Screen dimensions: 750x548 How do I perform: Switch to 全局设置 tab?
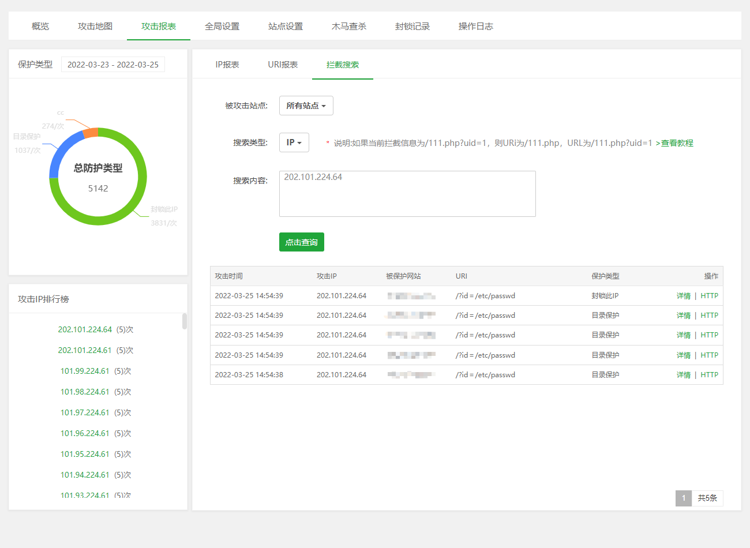coord(222,27)
